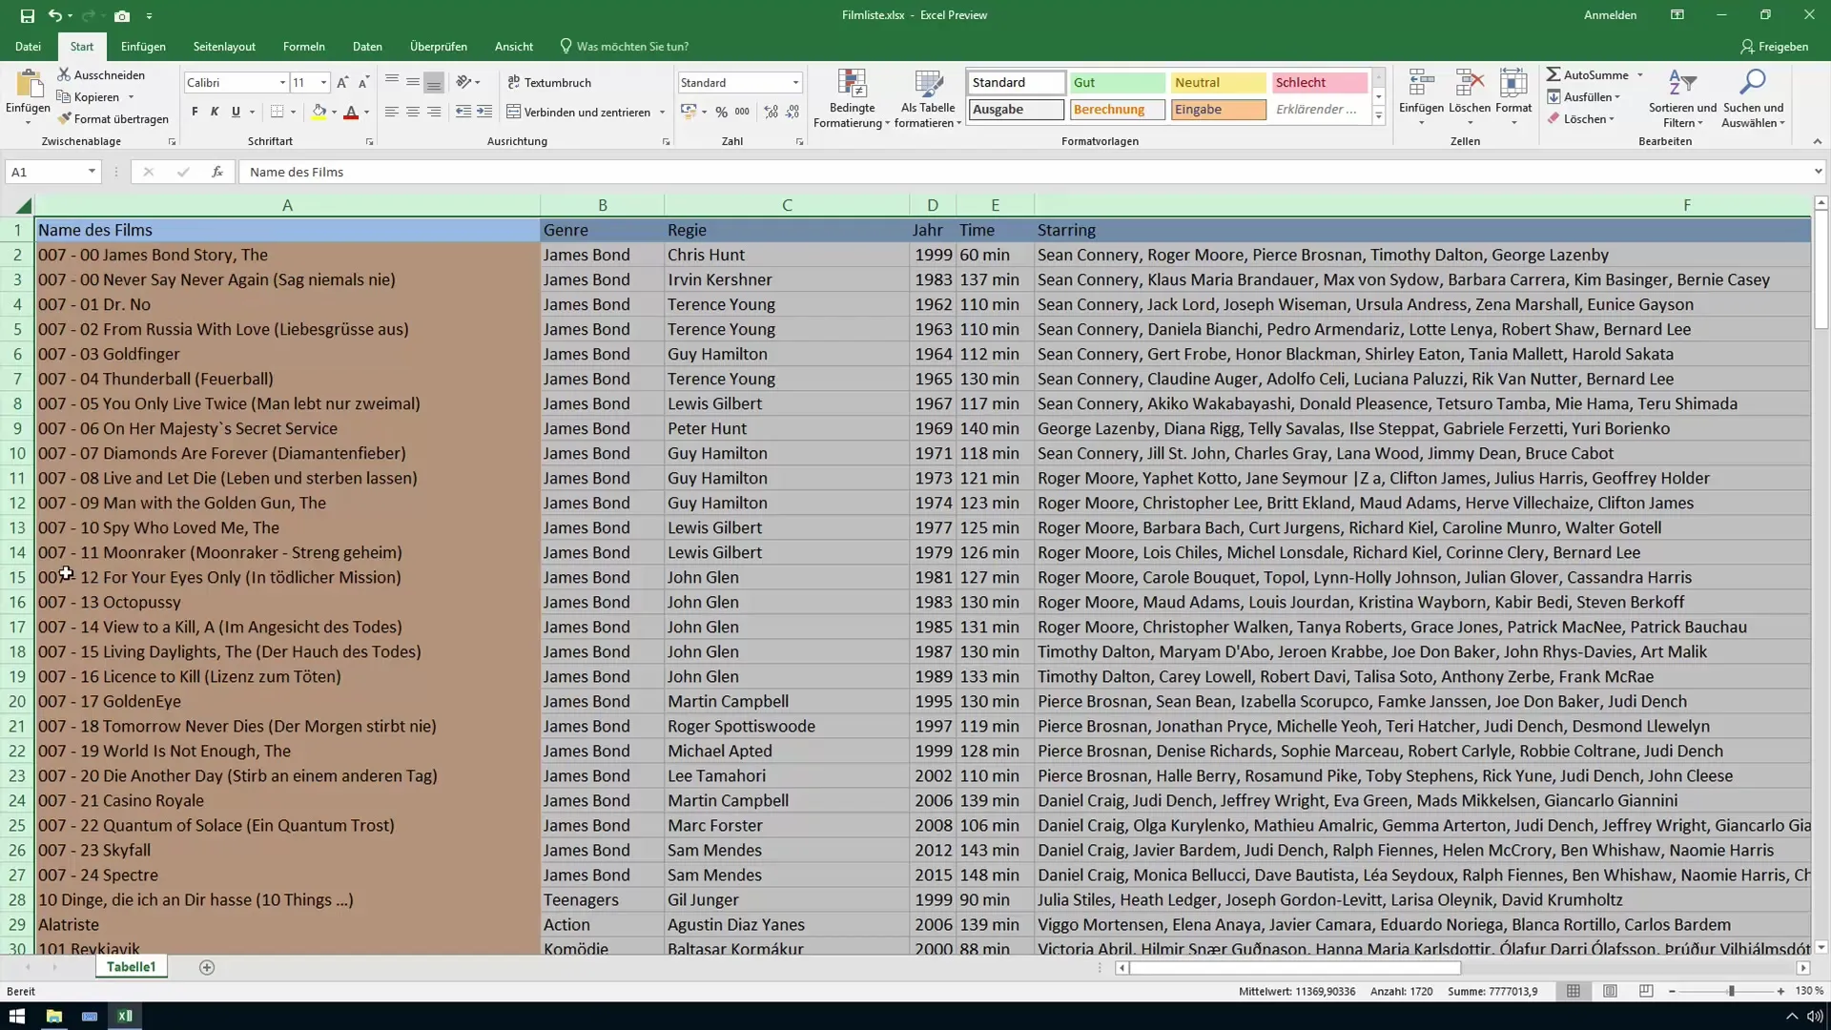
Task: Apply the Schlecht cell style
Action: click(1319, 83)
